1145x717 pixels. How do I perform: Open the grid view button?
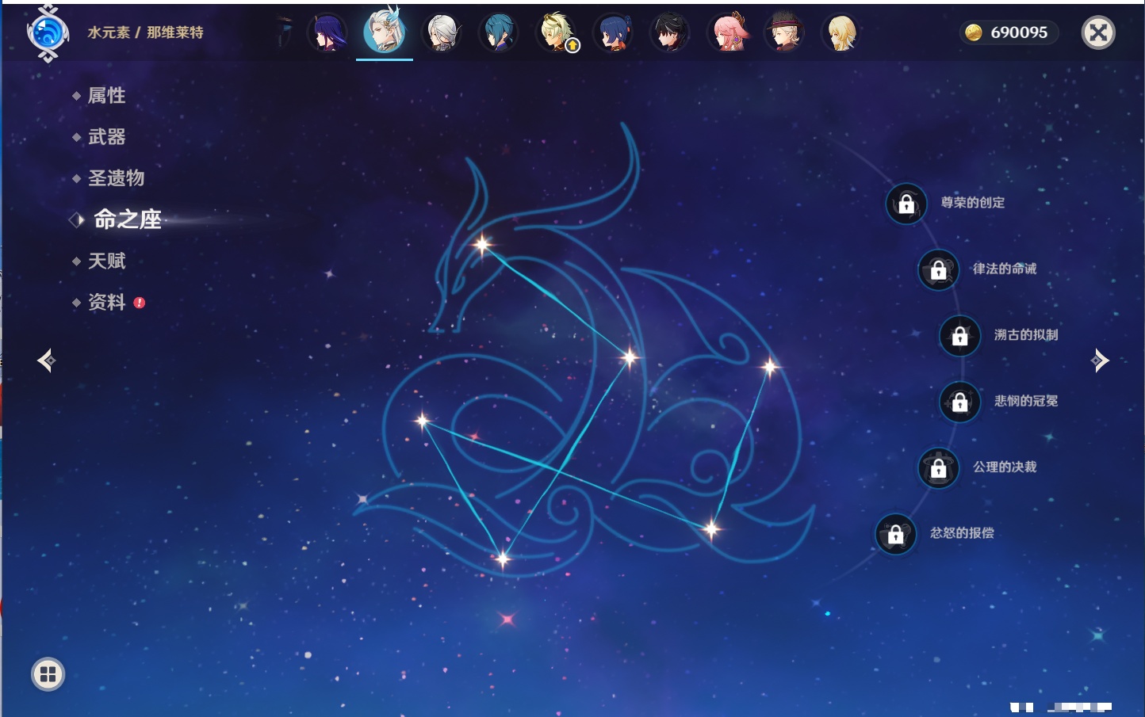[x=48, y=674]
